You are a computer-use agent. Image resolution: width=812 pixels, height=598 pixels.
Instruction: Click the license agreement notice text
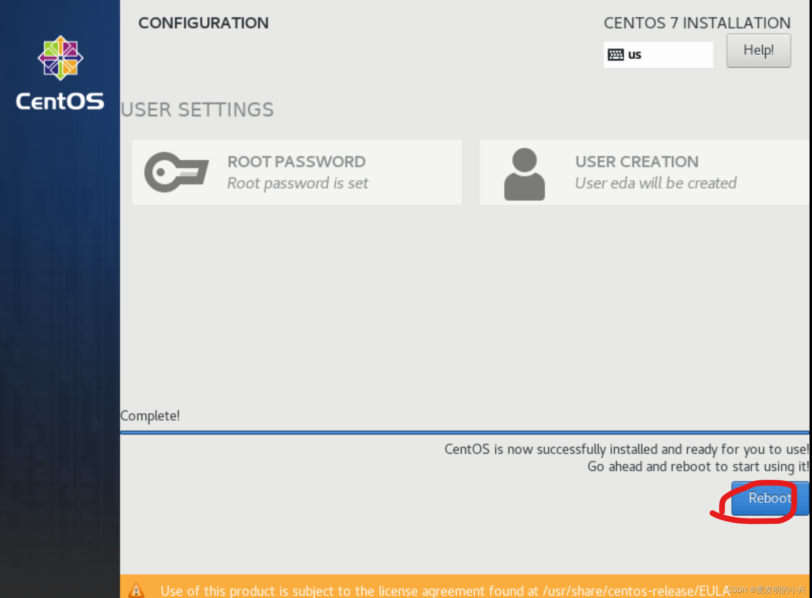click(x=445, y=591)
